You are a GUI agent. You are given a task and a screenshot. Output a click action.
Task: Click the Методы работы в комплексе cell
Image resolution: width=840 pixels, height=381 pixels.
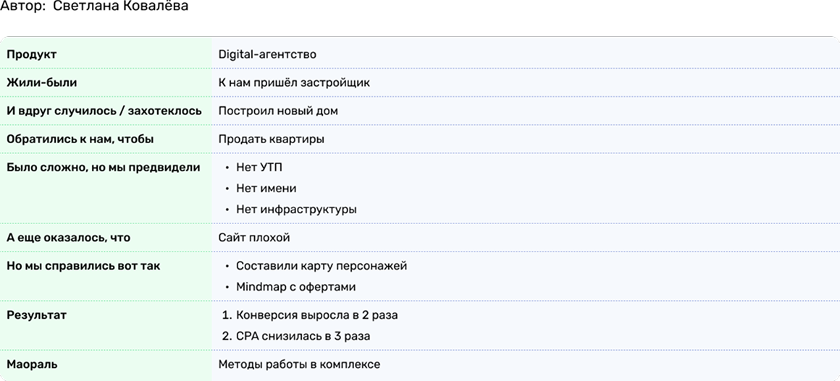299,364
